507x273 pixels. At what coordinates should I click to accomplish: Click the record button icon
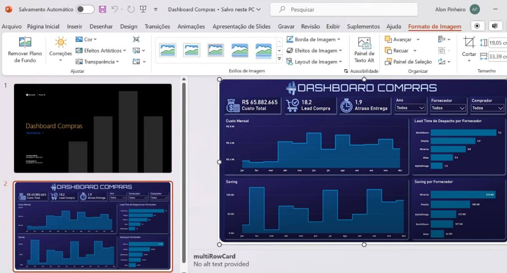coord(477,26)
